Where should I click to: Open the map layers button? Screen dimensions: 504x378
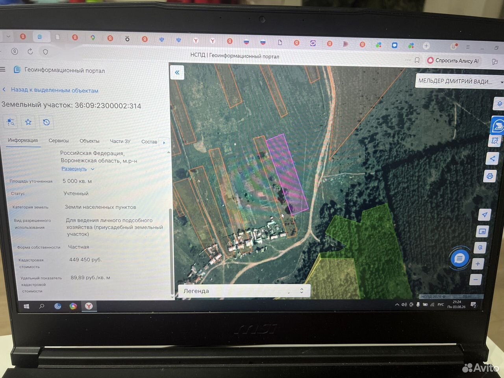(x=499, y=104)
